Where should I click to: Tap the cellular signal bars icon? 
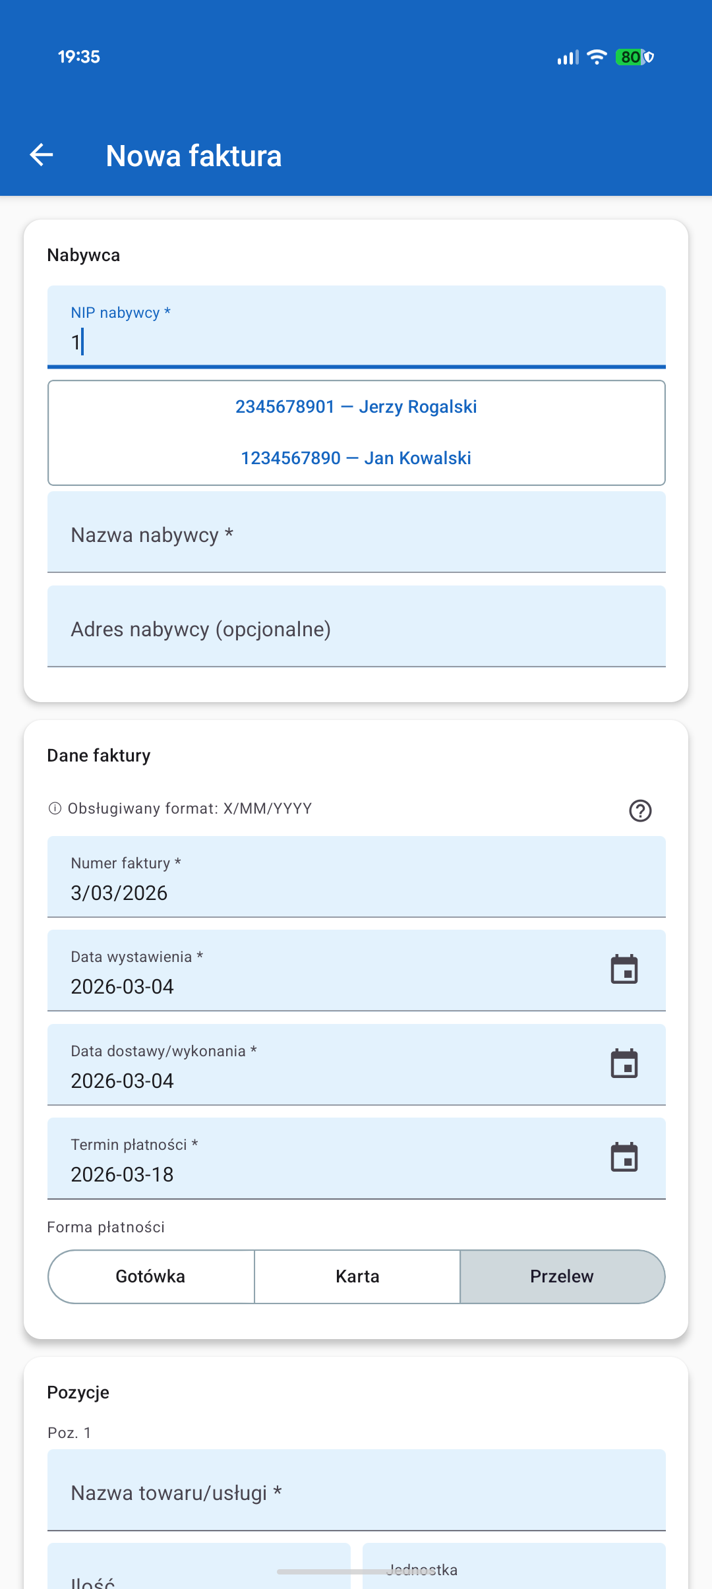pos(568,57)
